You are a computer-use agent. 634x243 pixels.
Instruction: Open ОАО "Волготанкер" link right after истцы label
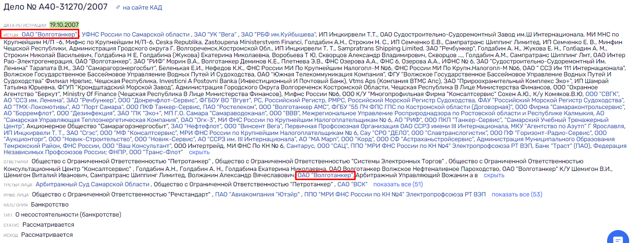point(50,35)
